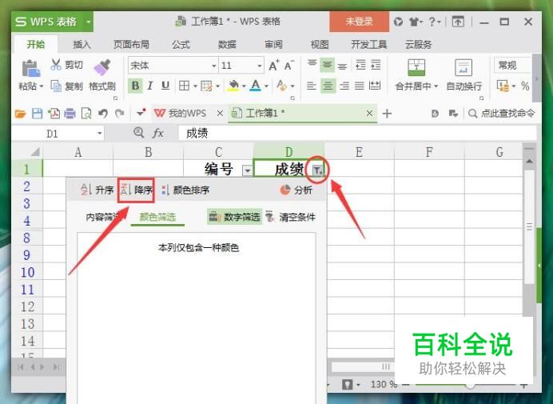This screenshot has width=553, height=404.
Task: Expand the font color dropdown arrow
Action: pos(266,86)
